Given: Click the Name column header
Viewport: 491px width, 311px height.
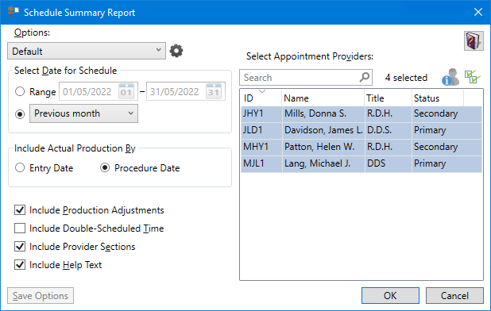Looking at the screenshot, I should pos(323,98).
